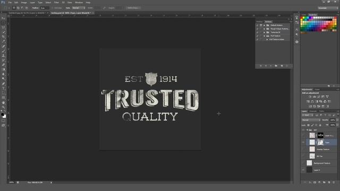Click the layer Opacity value field

tap(333, 120)
